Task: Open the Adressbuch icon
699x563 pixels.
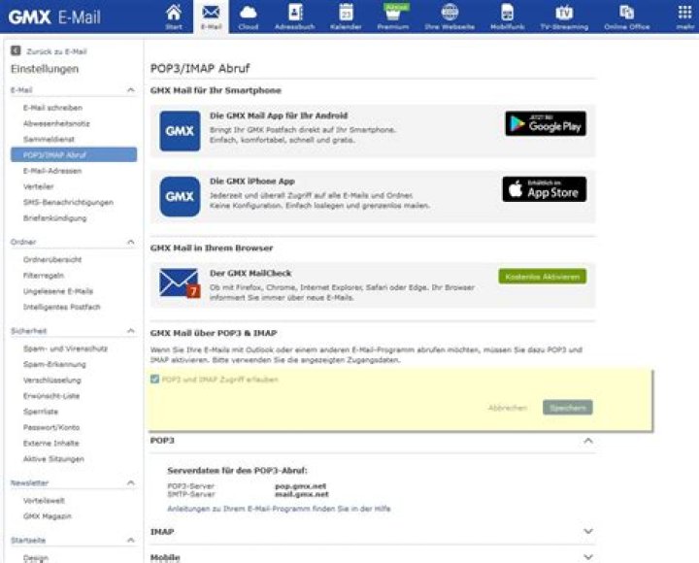Action: point(295,13)
